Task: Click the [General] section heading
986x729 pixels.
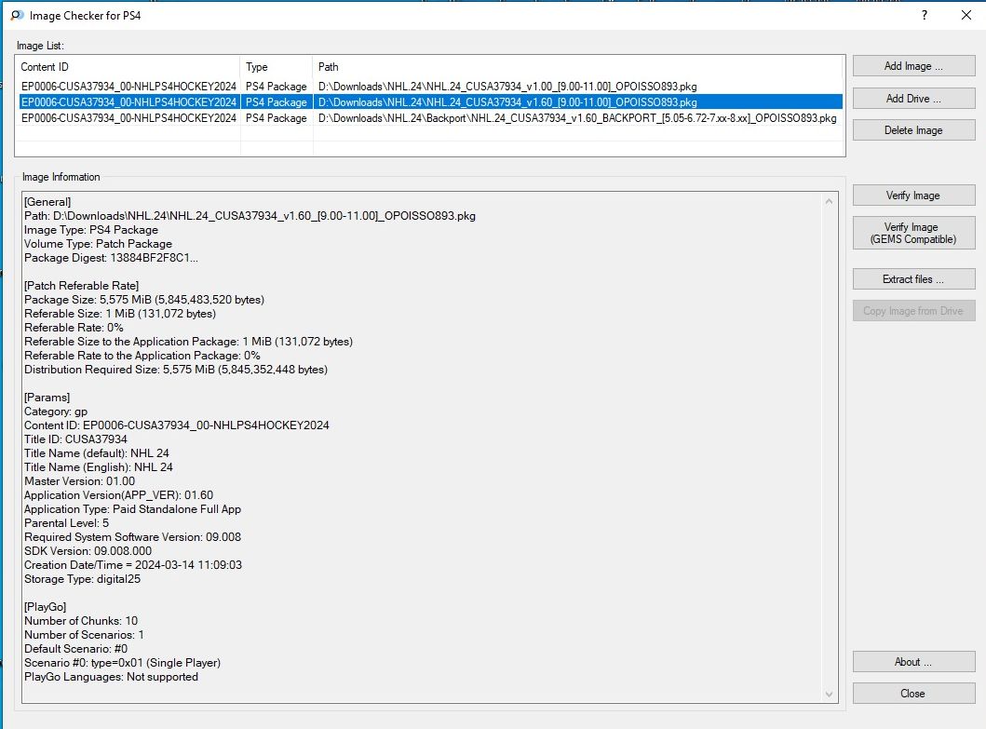Action: [47, 202]
